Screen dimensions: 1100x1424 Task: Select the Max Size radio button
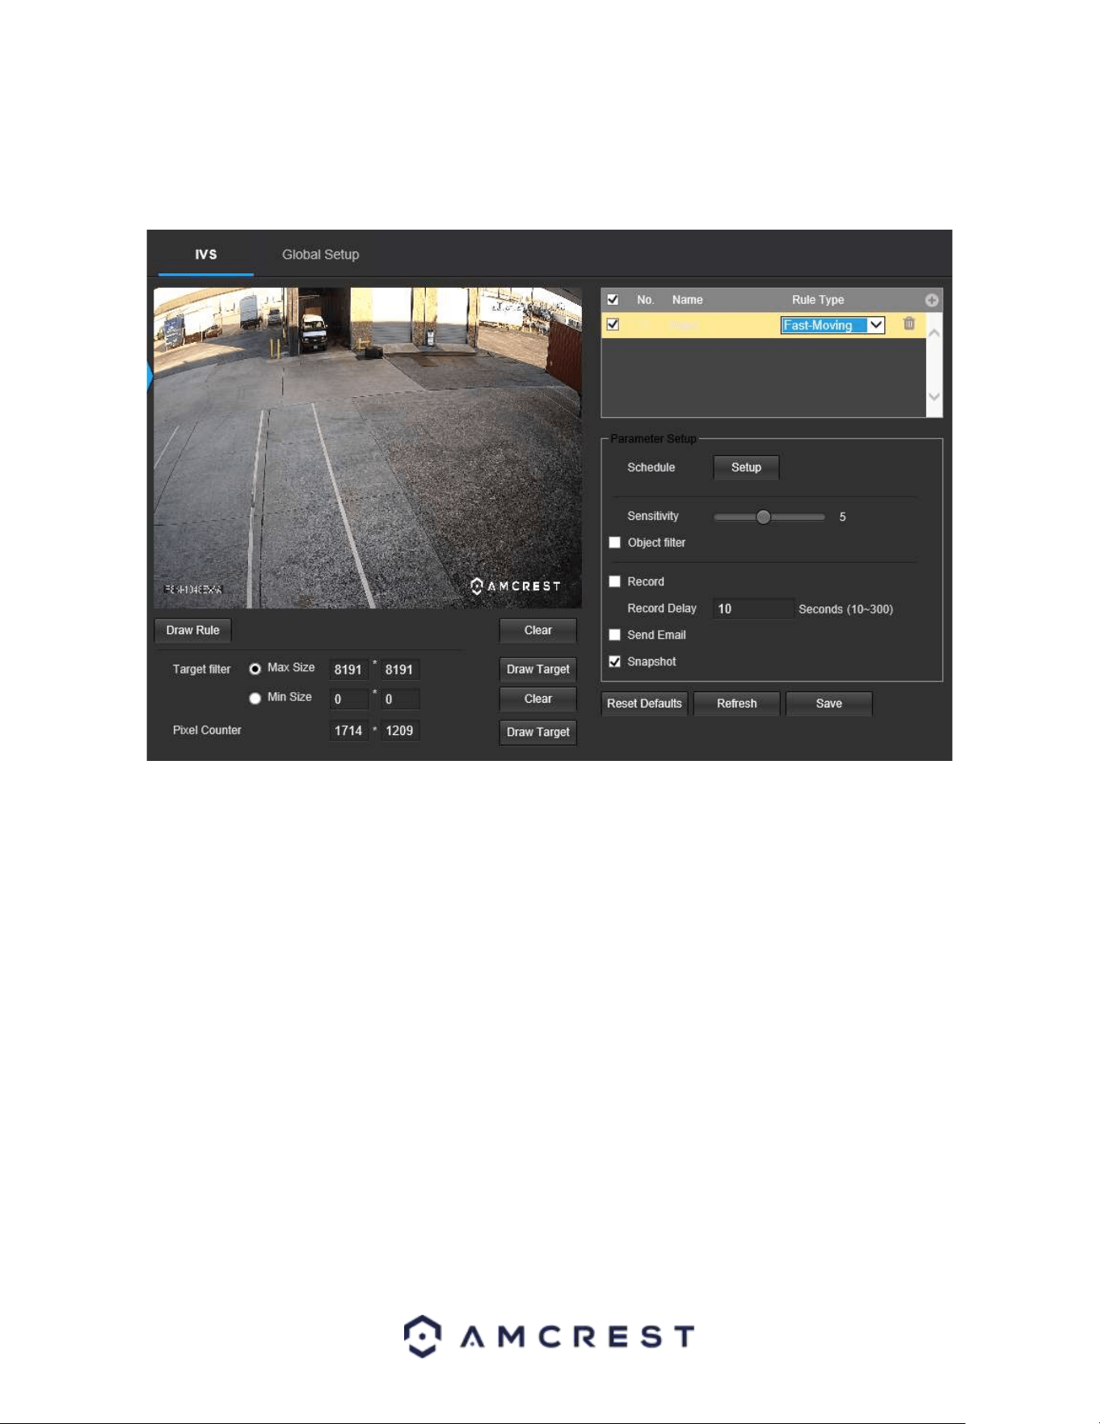(x=255, y=669)
